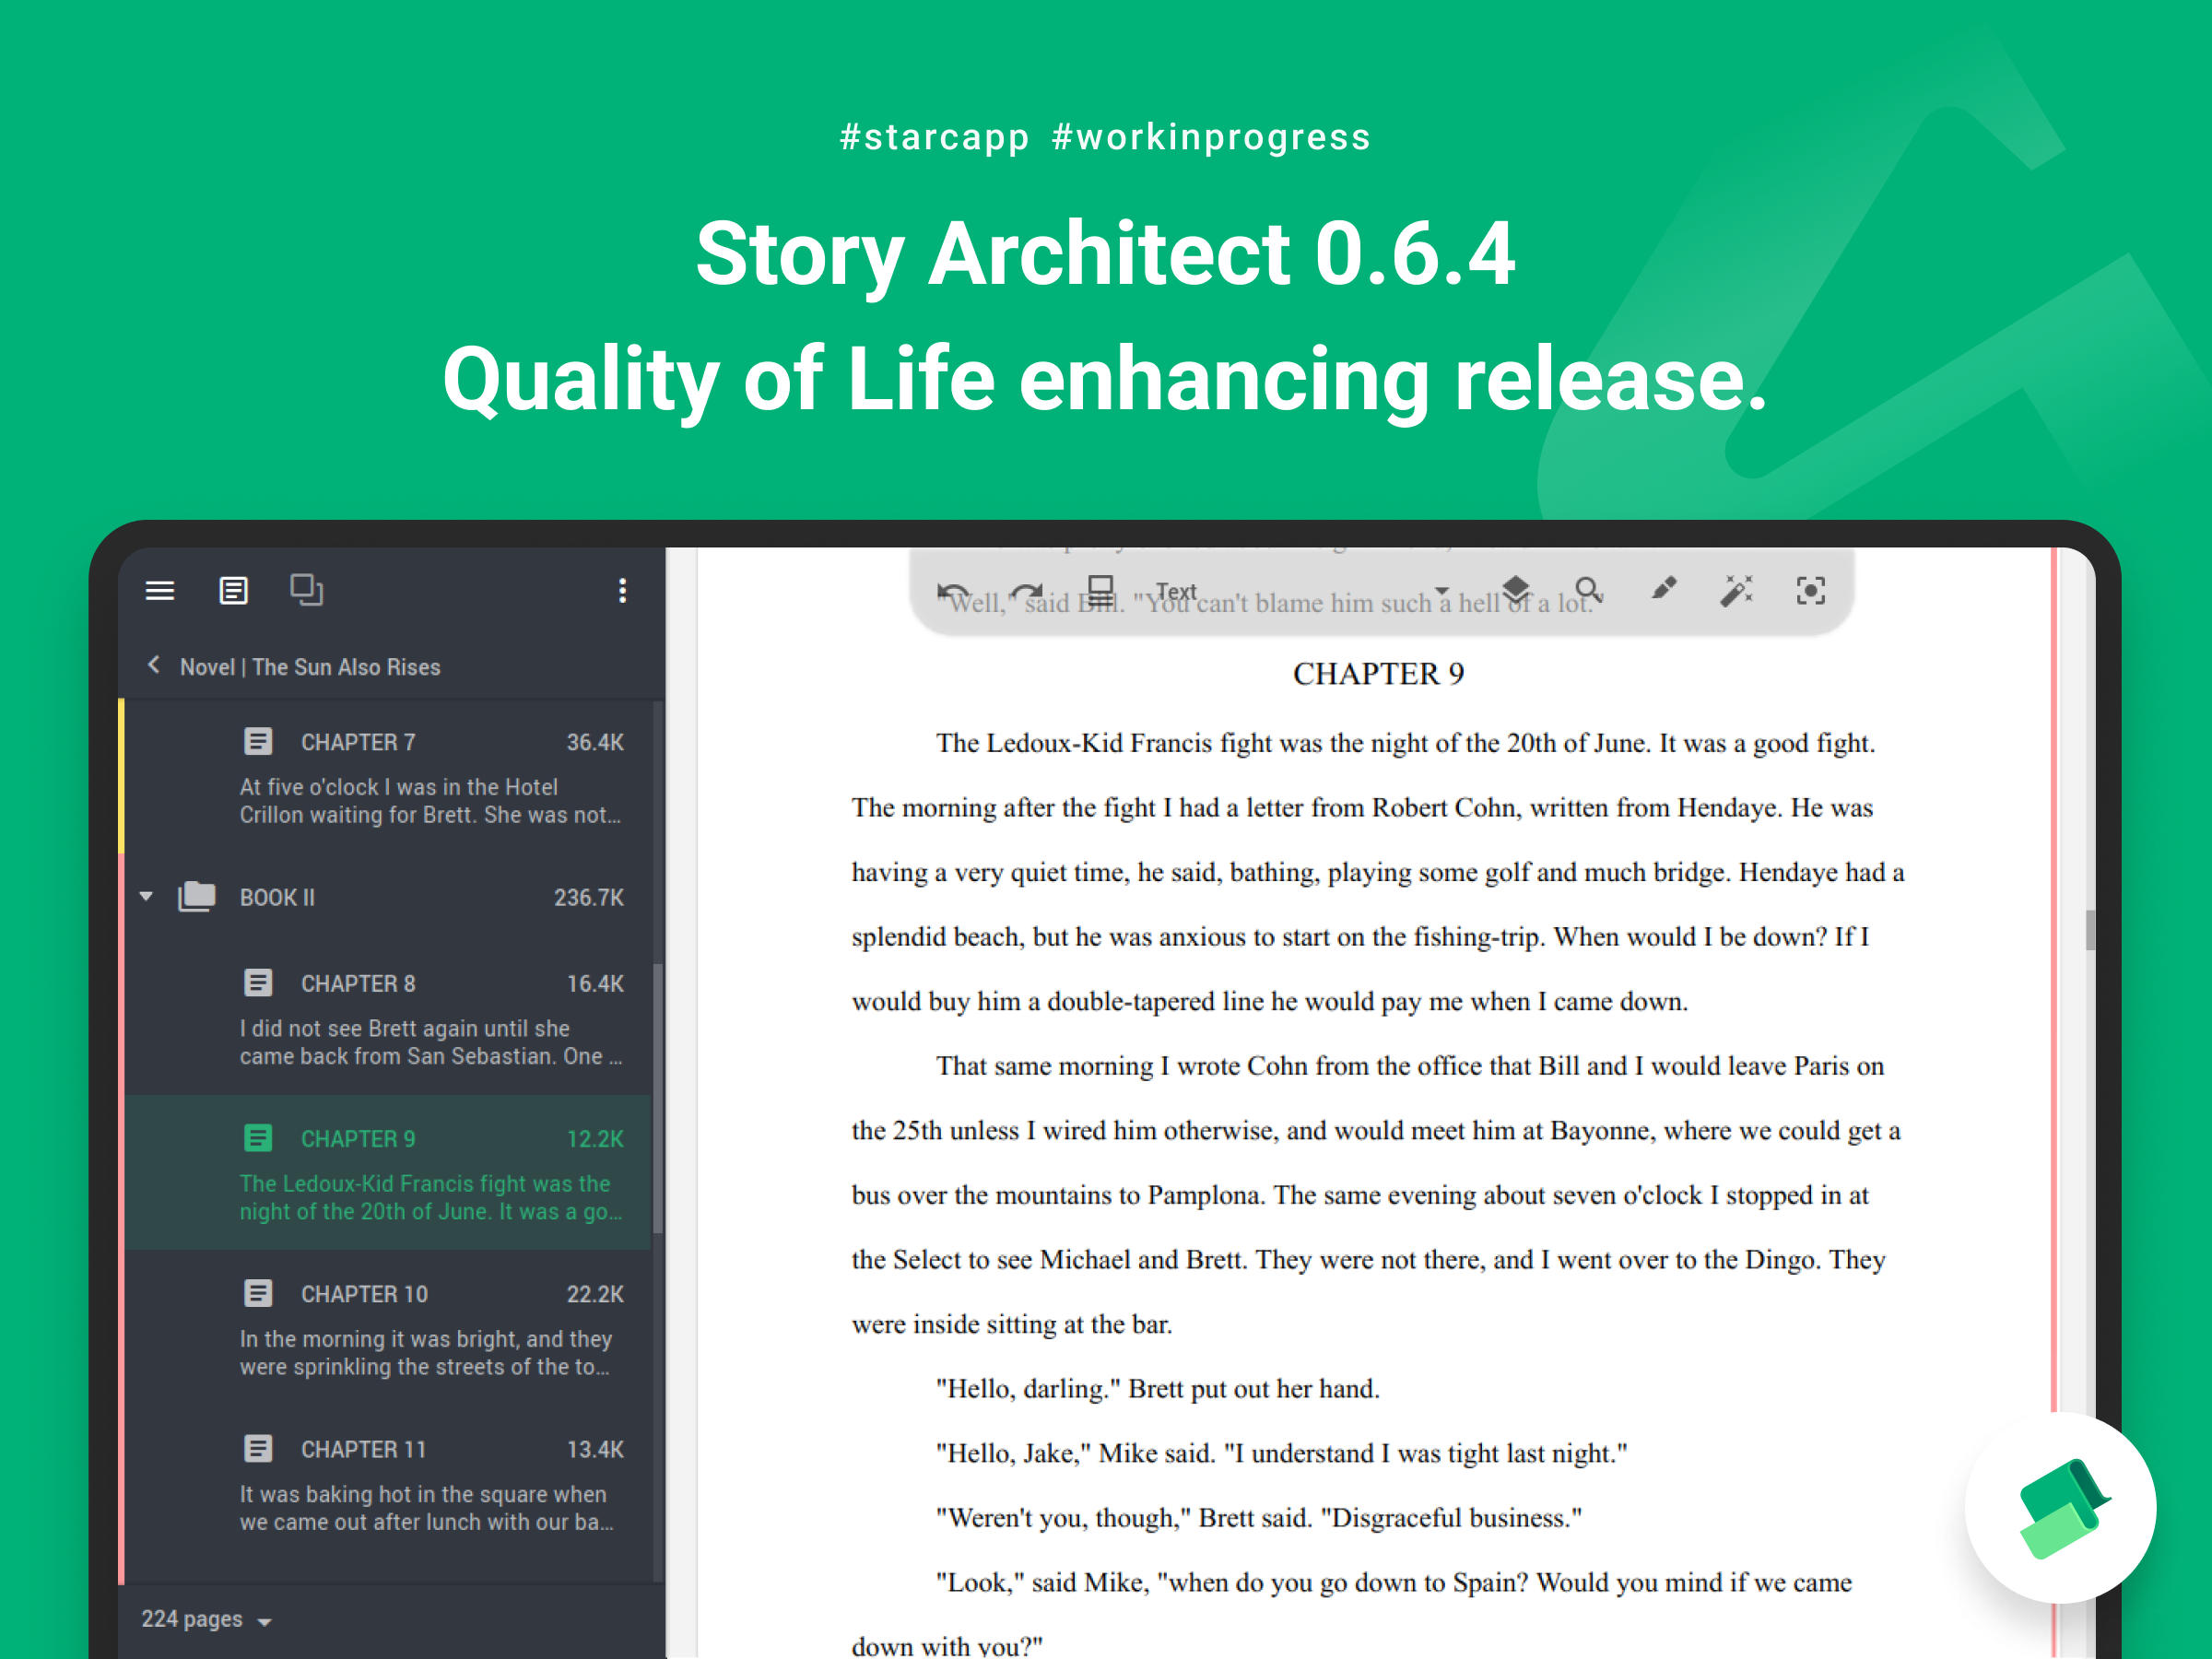Click the pencil edit icon
This screenshot has height=1659, width=2212.
click(1663, 589)
